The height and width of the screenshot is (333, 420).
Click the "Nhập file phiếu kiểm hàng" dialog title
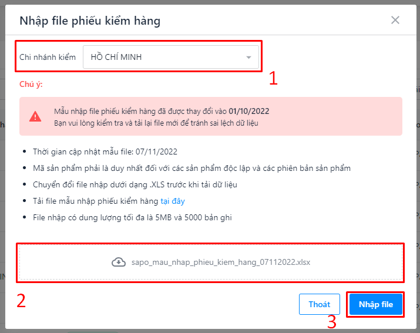[x=90, y=21]
